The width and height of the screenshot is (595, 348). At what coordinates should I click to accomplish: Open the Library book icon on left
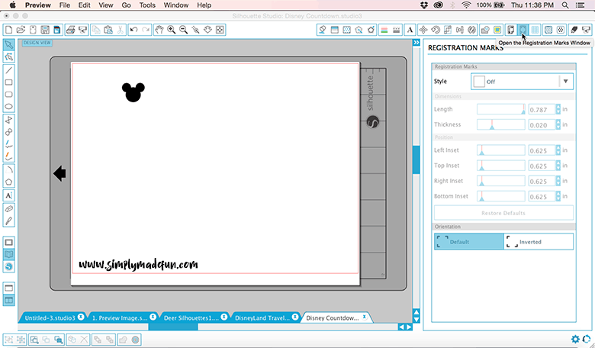pyautogui.click(x=8, y=255)
